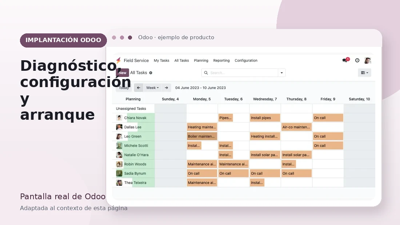Image resolution: width=400 pixels, height=225 pixels.
Task: Click Leo Green's avatar
Action: [x=119, y=136]
